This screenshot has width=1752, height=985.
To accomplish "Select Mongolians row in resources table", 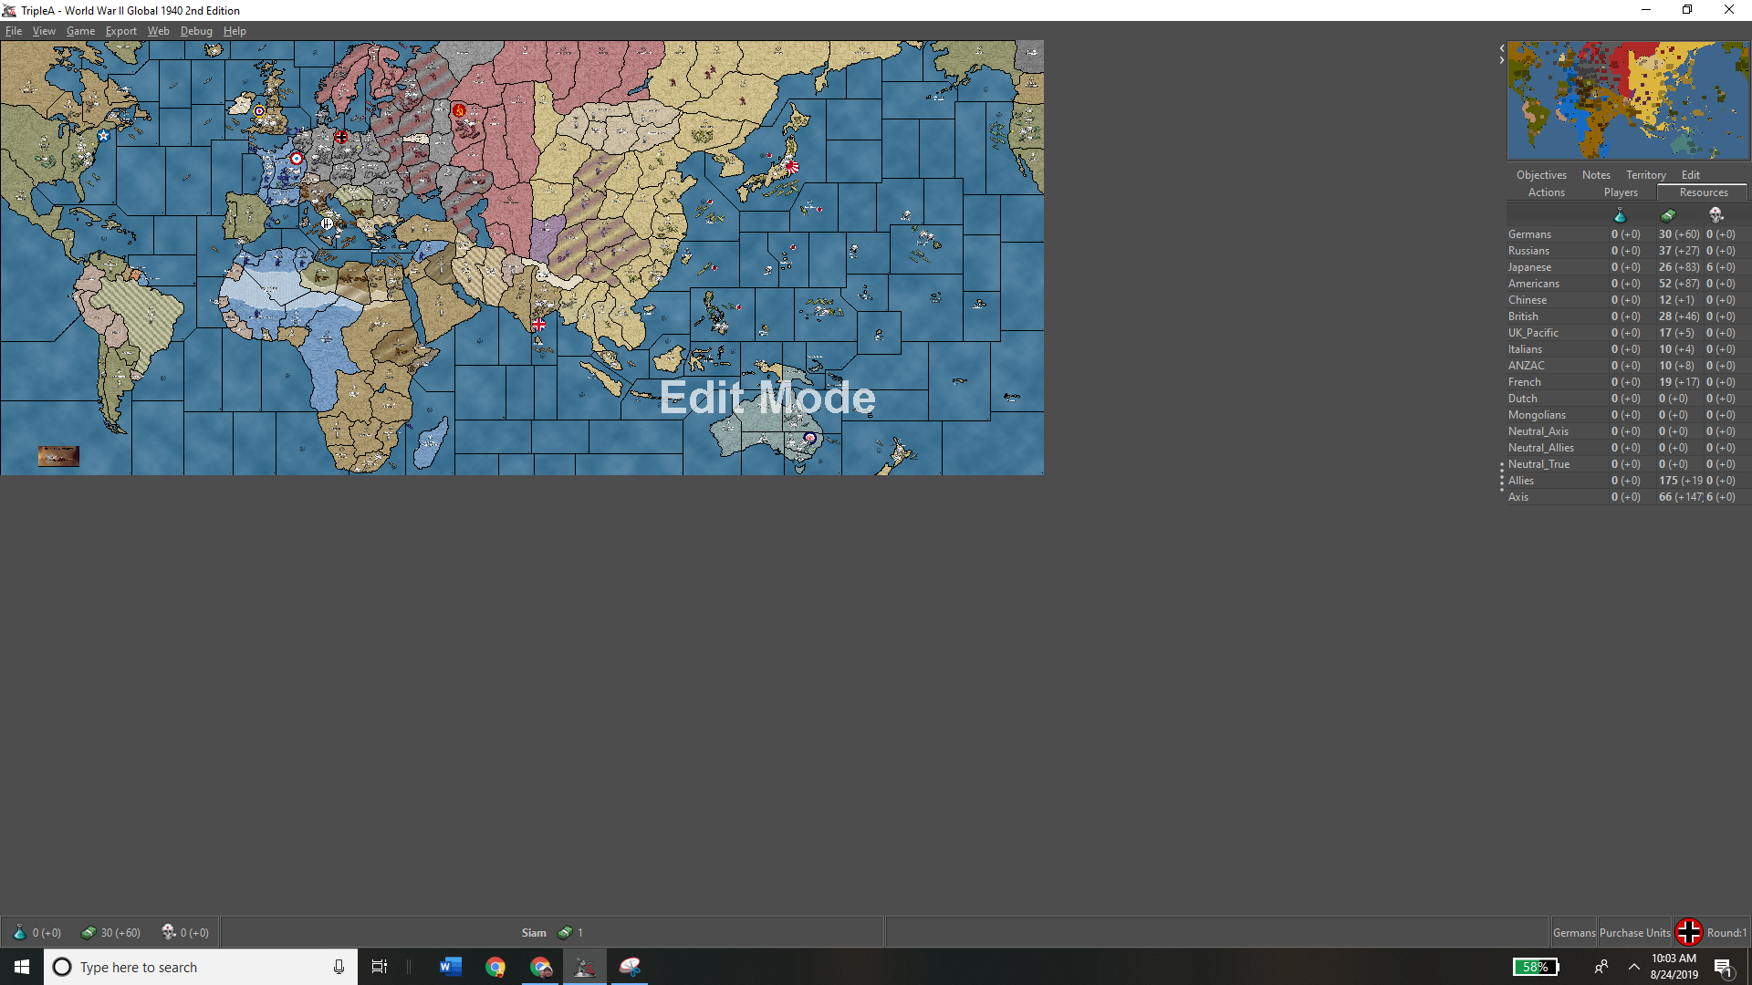I will [x=1627, y=415].
